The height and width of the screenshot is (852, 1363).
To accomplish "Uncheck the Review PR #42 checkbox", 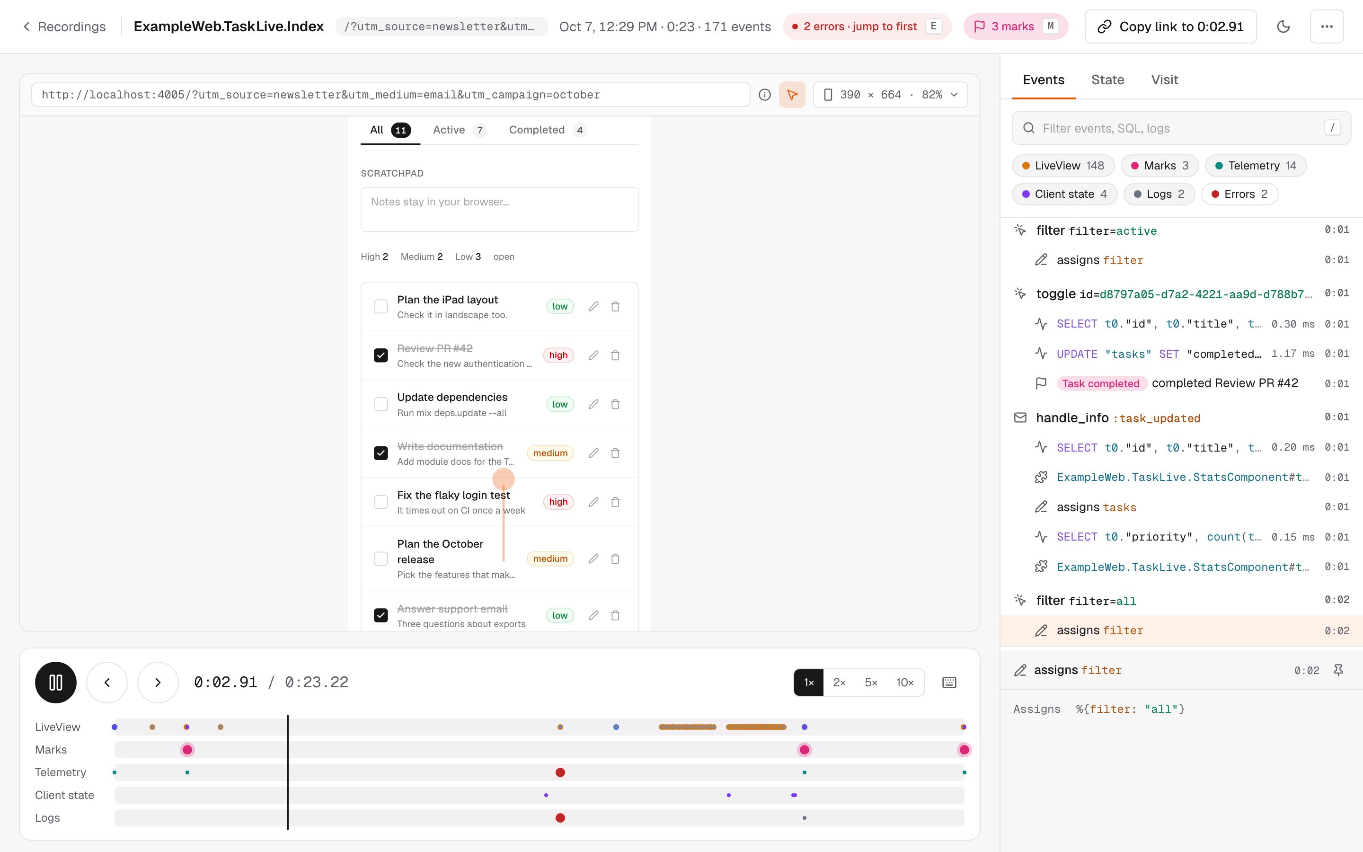I will coord(381,355).
